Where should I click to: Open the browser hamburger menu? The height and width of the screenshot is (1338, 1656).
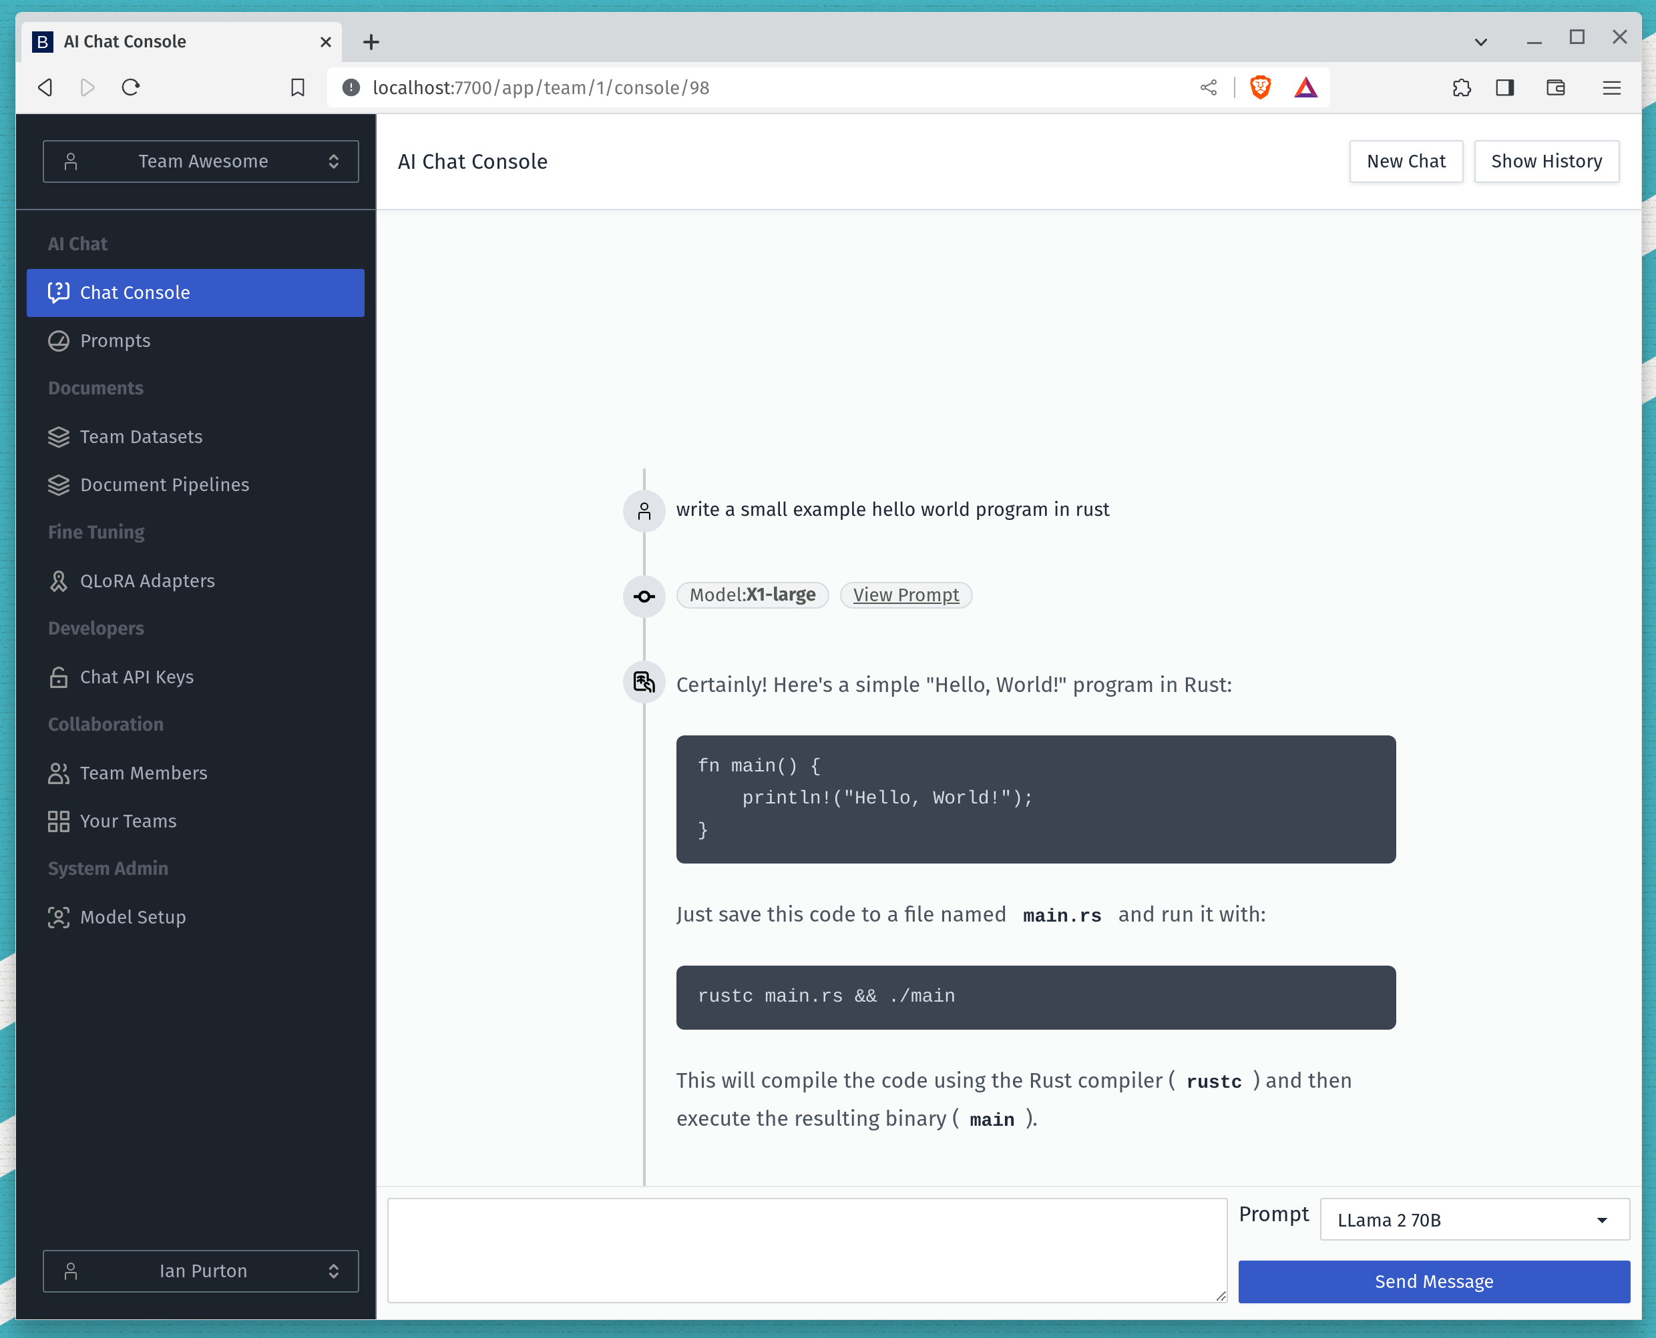(1611, 87)
